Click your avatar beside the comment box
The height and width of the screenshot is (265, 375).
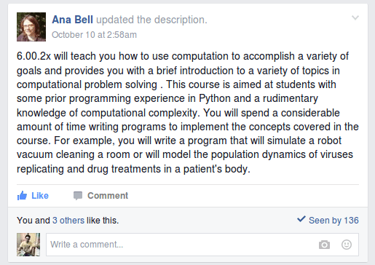coord(28,245)
